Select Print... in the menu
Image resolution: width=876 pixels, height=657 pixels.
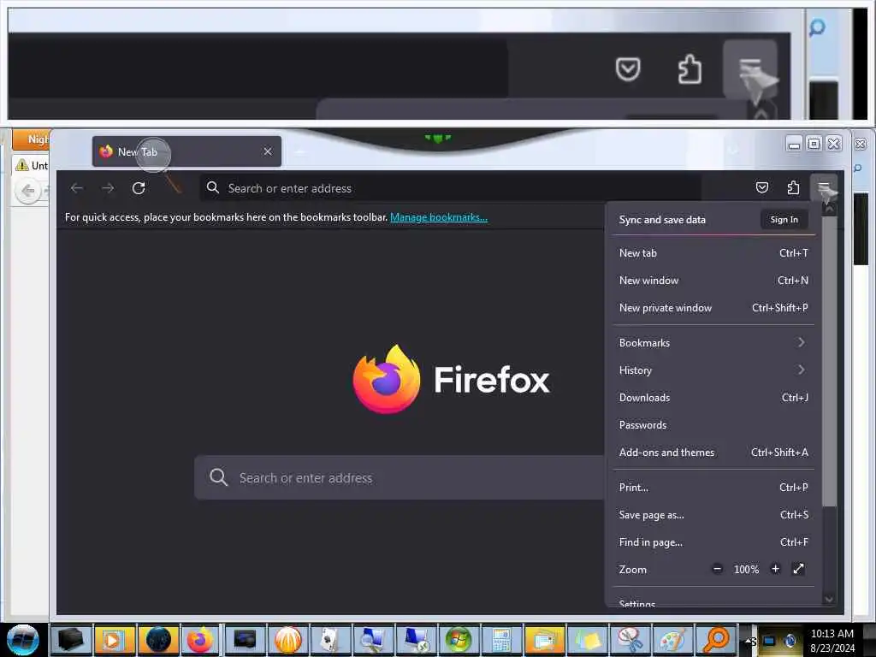(x=713, y=487)
